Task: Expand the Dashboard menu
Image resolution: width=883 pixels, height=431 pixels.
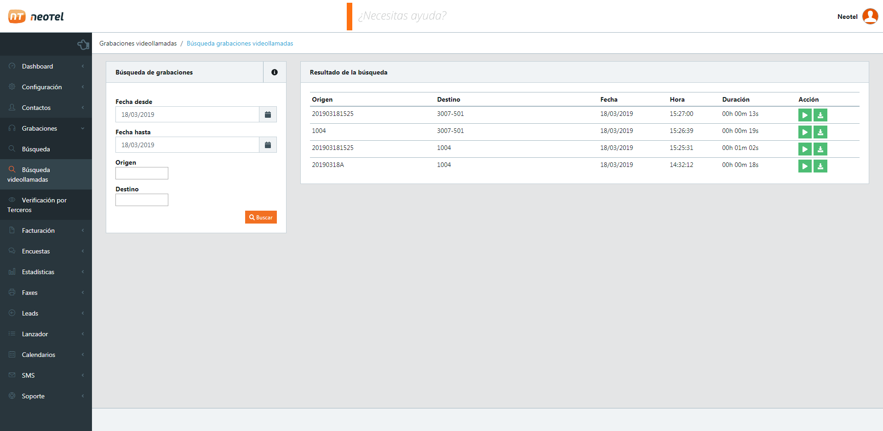Action: pos(46,66)
